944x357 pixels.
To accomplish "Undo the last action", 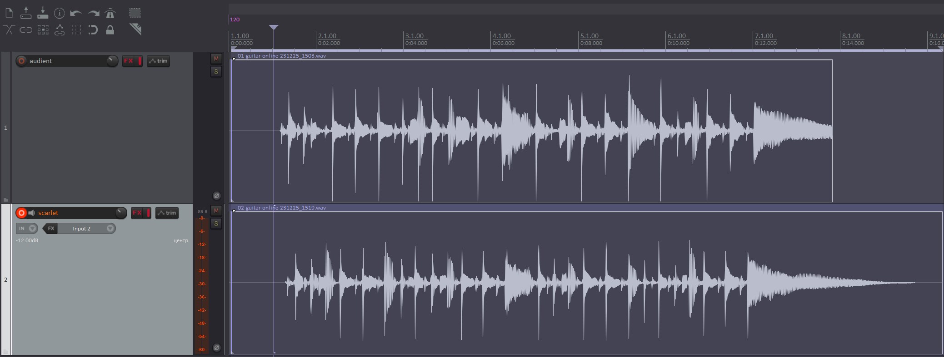I will pyautogui.click(x=76, y=13).
